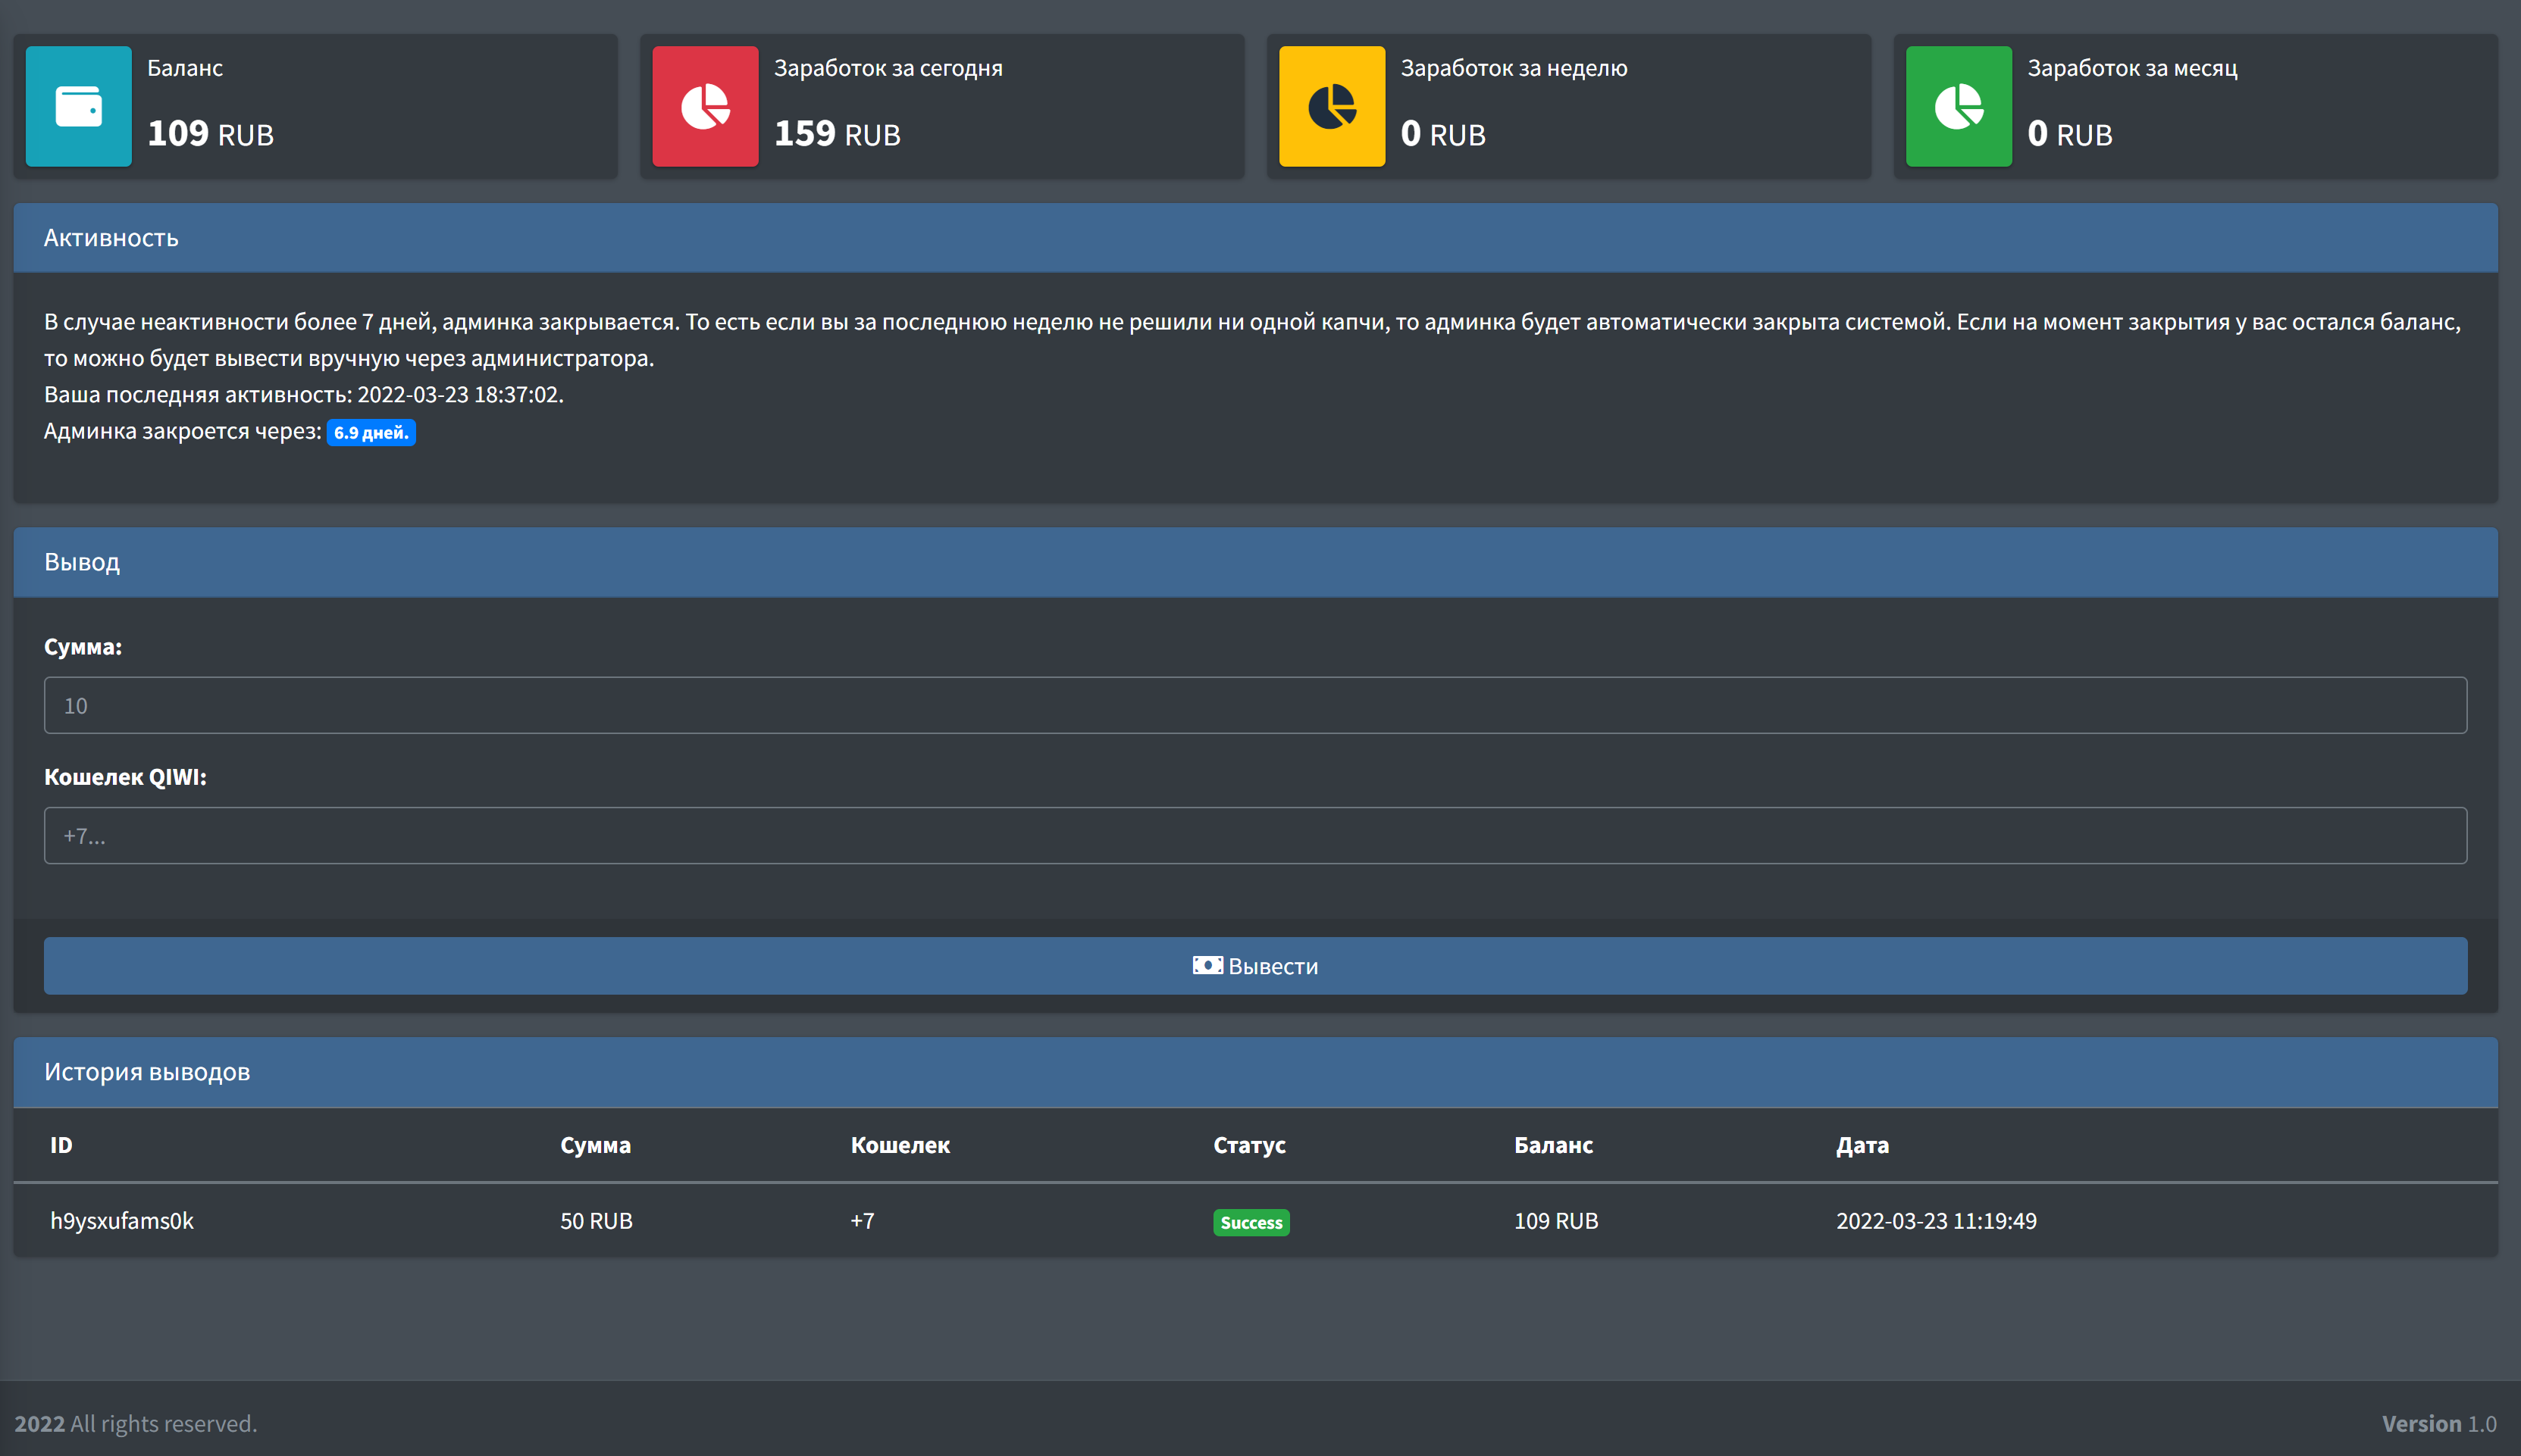Click the Заработок за сегодня label
The width and height of the screenshot is (2521, 1456).
click(x=888, y=68)
